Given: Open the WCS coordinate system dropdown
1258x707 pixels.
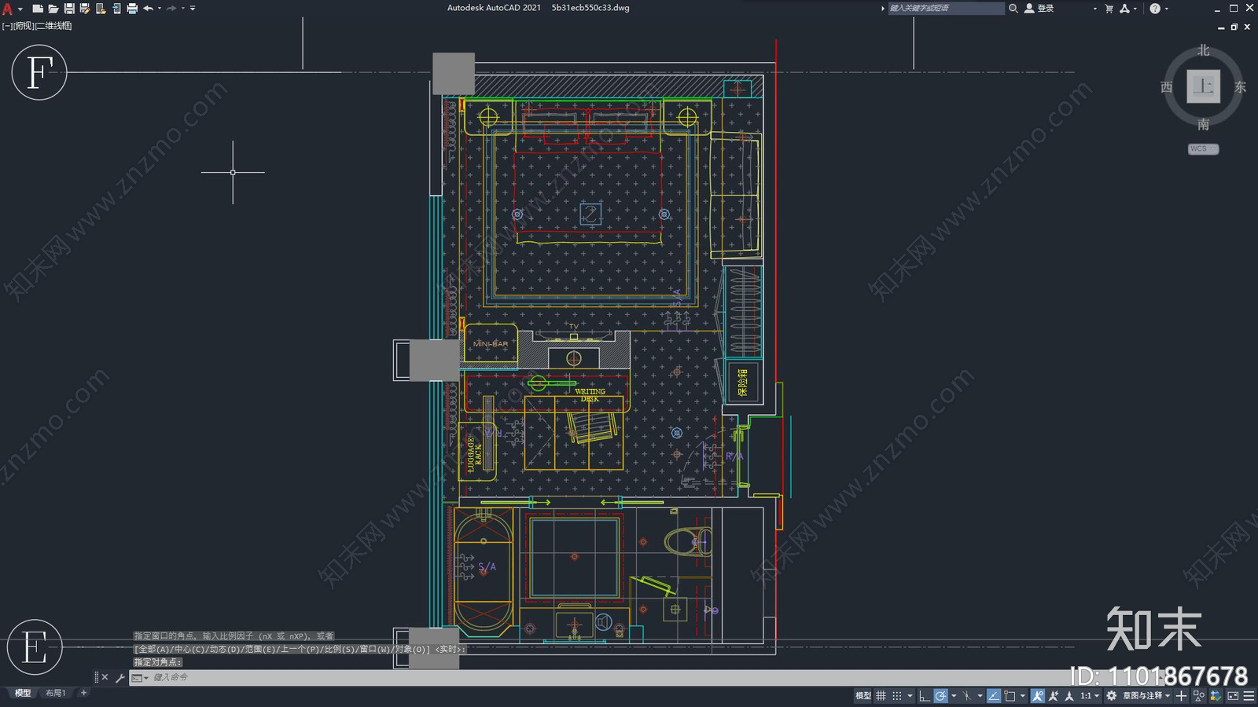Looking at the screenshot, I should [1203, 148].
